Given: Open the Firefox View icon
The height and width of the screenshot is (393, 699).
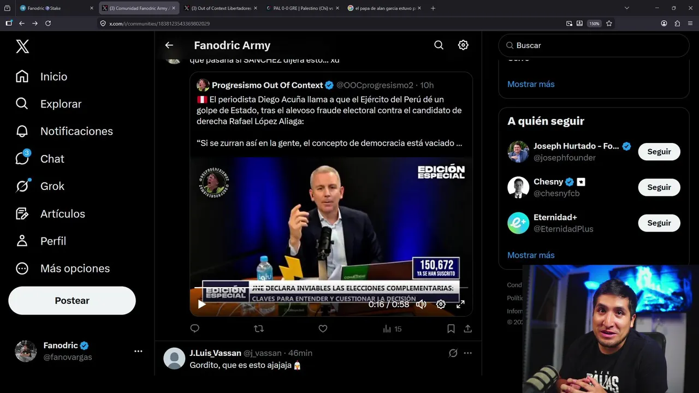Looking at the screenshot, I should 8,8.
